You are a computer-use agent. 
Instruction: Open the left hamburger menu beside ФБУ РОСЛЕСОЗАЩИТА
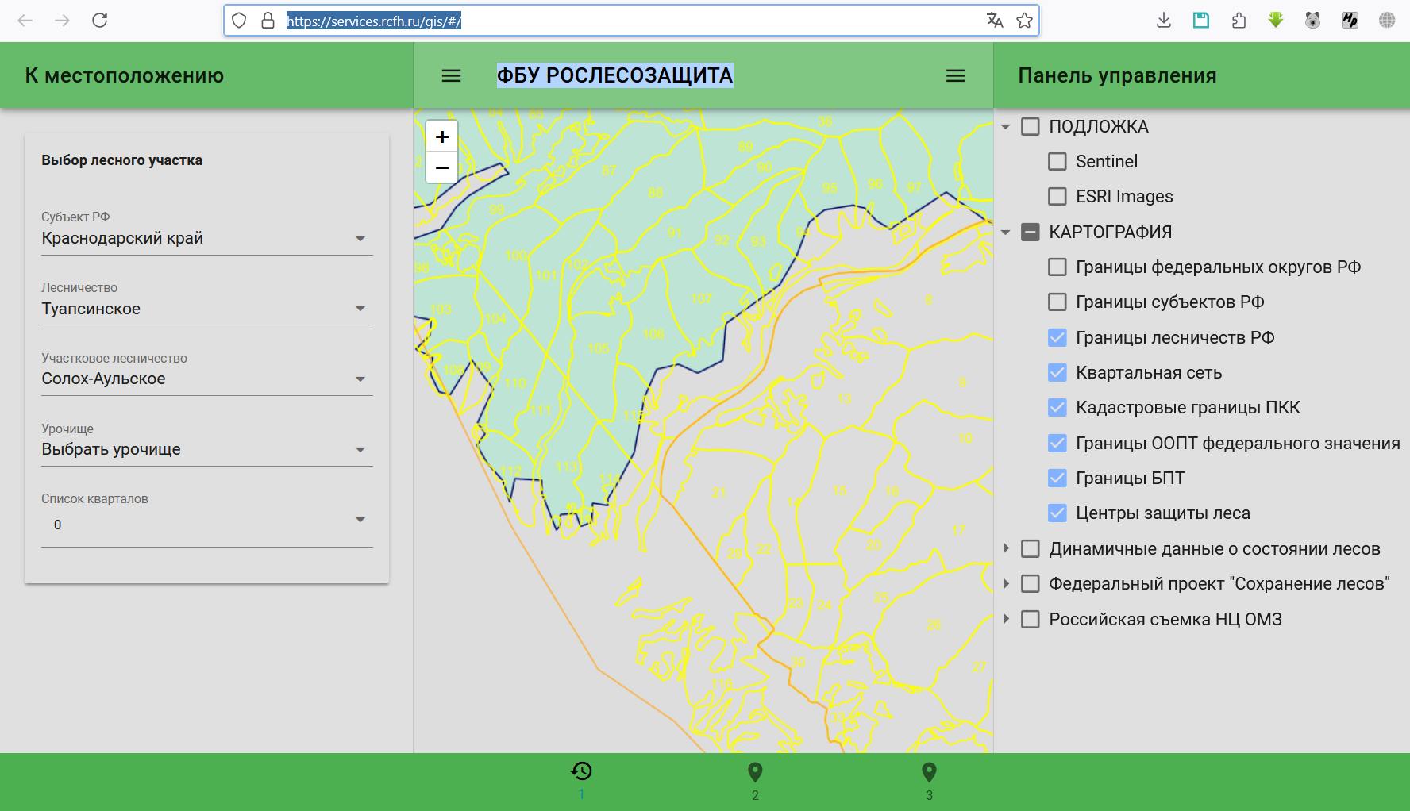(x=451, y=75)
